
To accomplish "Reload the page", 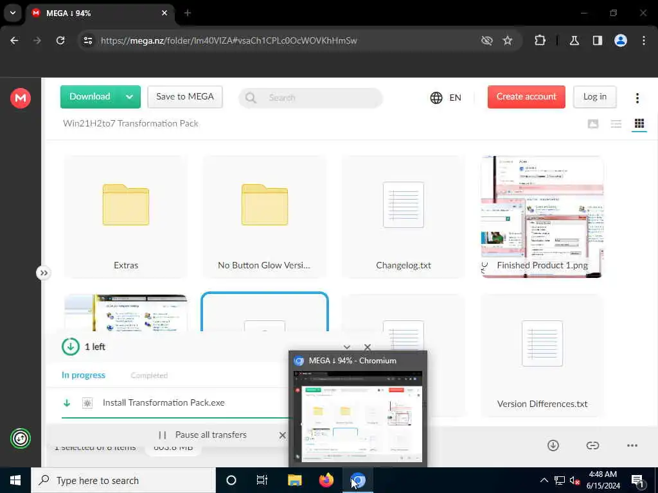I will tap(60, 40).
